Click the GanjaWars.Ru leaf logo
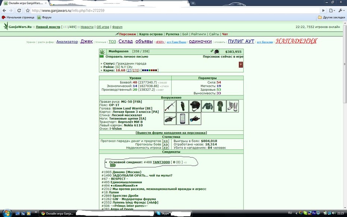The image size is (347, 217). pos(6,26)
